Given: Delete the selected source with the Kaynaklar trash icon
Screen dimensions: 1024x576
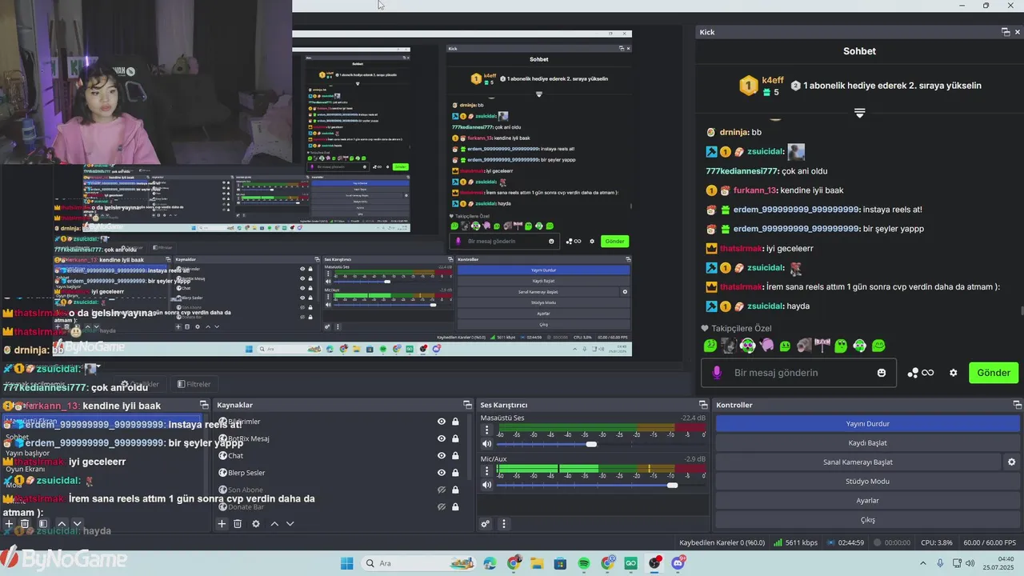Looking at the screenshot, I should tap(238, 524).
